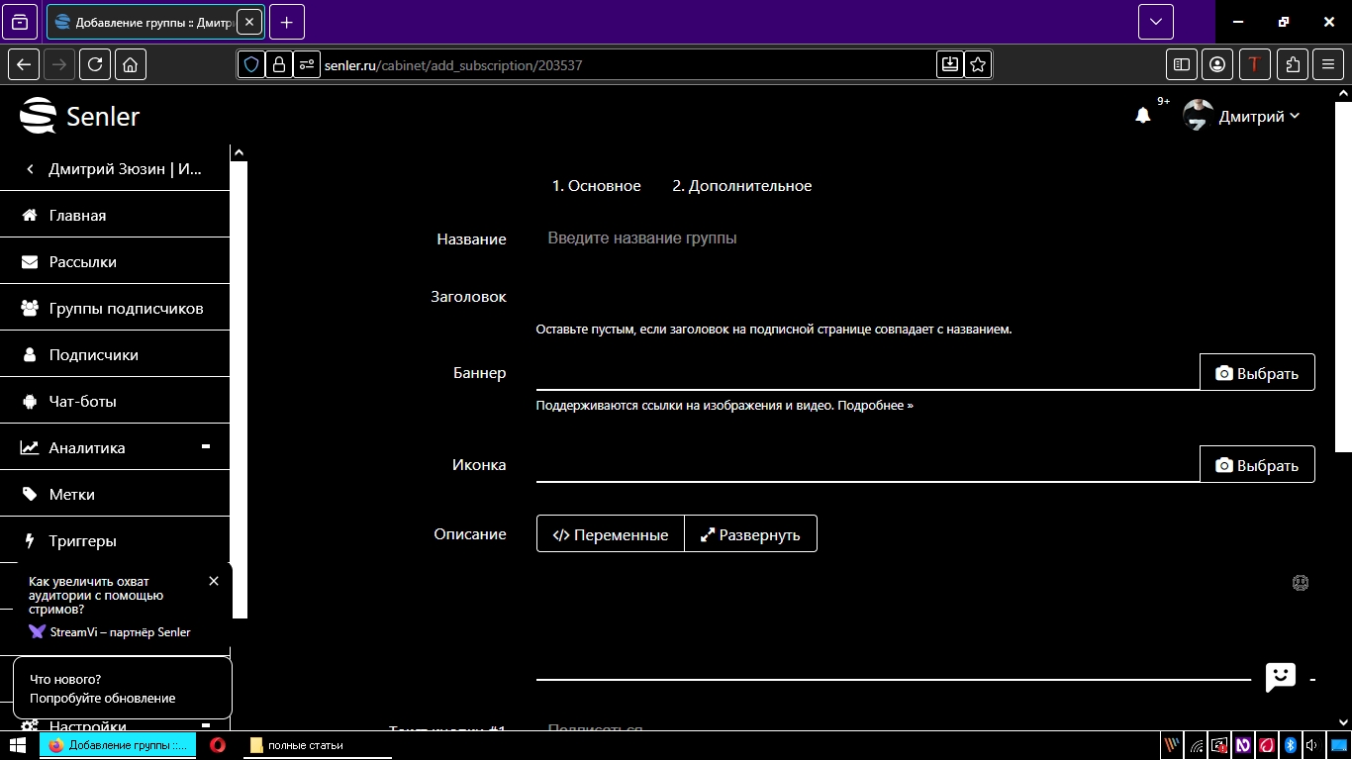Go to Метки in the sidebar
Screen dimensions: 1352x760
[x=72, y=495]
